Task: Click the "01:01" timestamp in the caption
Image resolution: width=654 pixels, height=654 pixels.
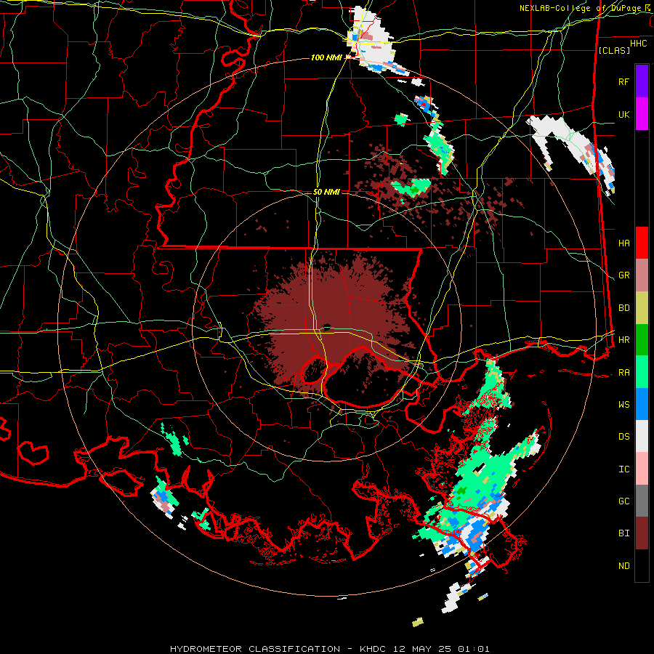Action: 473,649
